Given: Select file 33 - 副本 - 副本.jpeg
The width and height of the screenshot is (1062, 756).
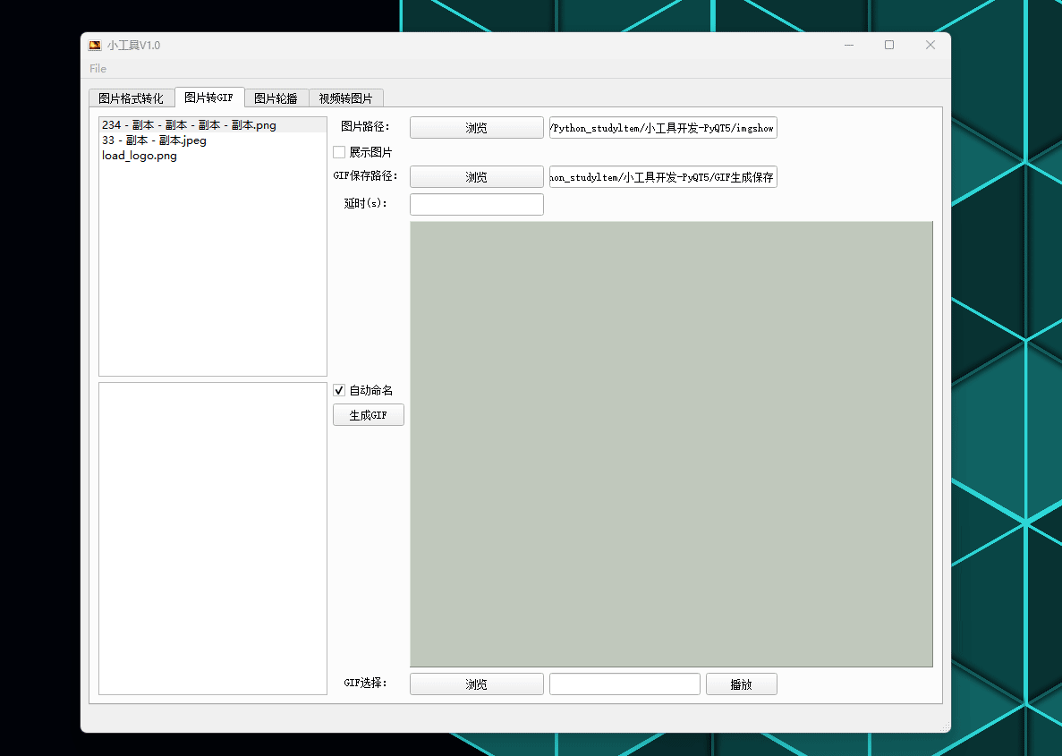Looking at the screenshot, I should (213, 140).
